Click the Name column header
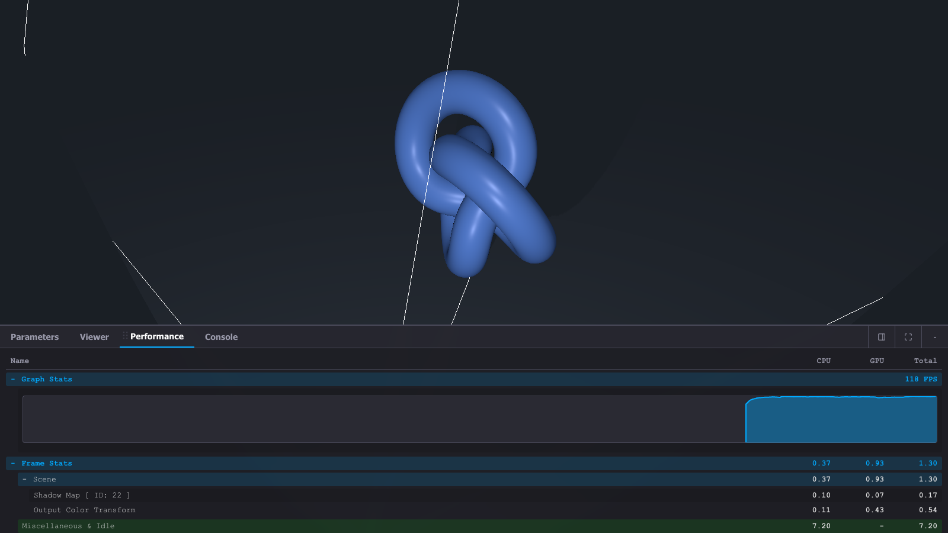This screenshot has width=948, height=533. pos(20,361)
